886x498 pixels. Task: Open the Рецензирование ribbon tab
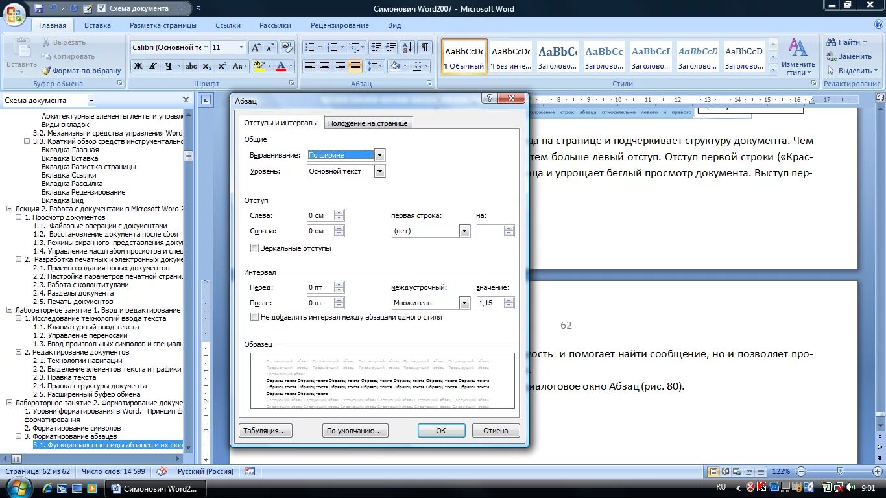339,25
